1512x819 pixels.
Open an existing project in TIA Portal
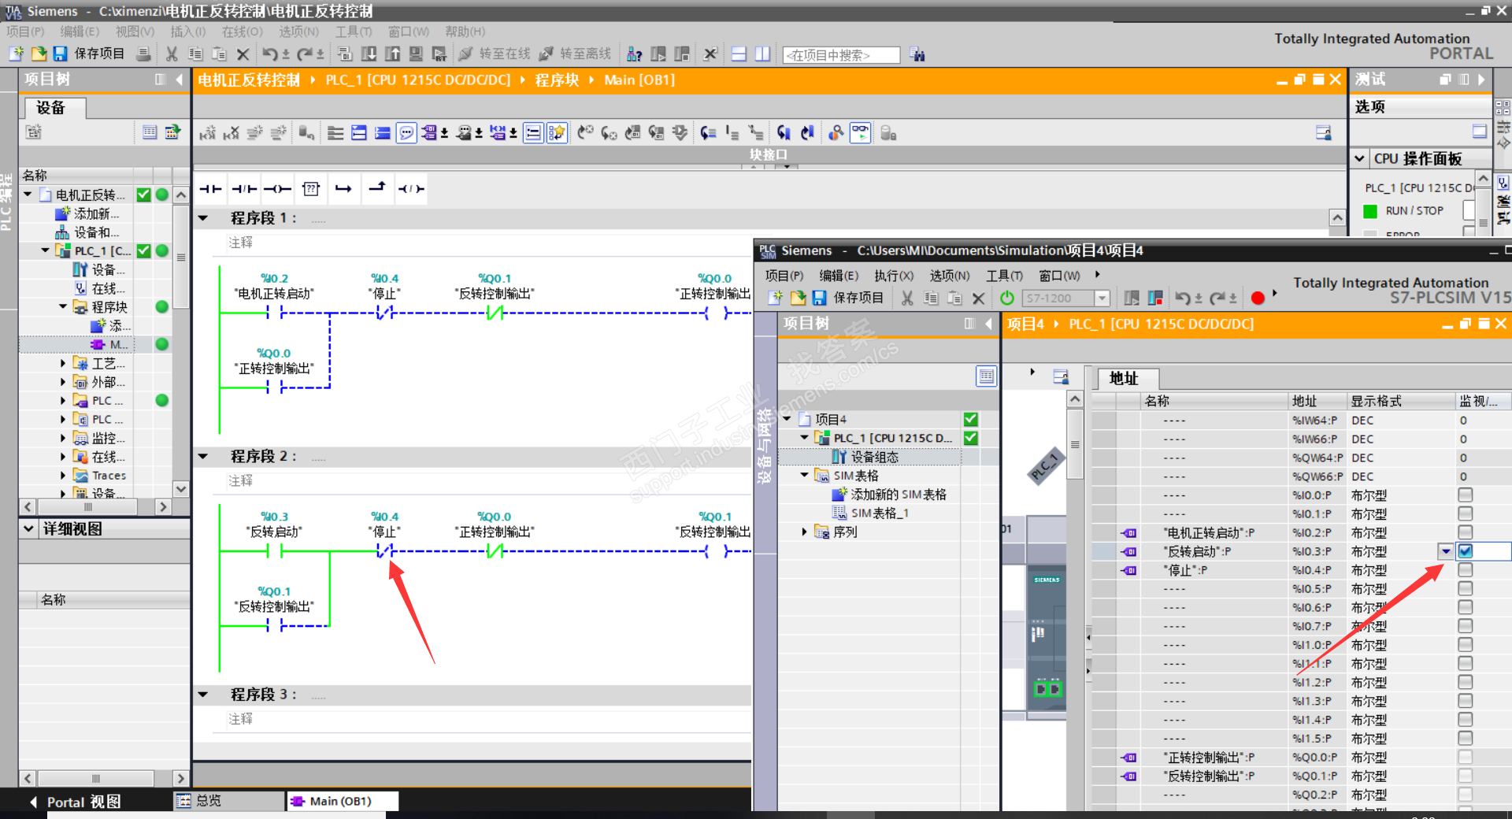[x=39, y=54]
